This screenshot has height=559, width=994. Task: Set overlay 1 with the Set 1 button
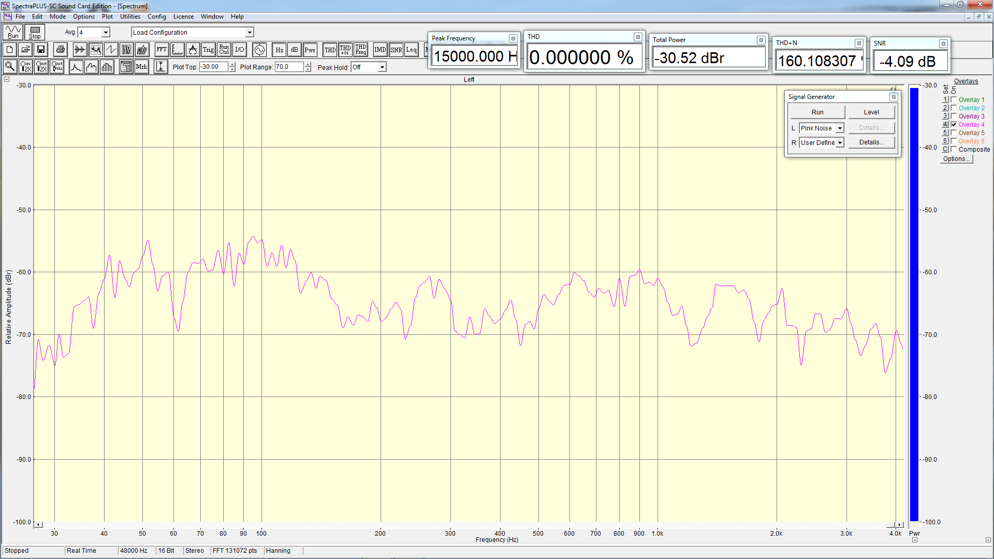945,99
